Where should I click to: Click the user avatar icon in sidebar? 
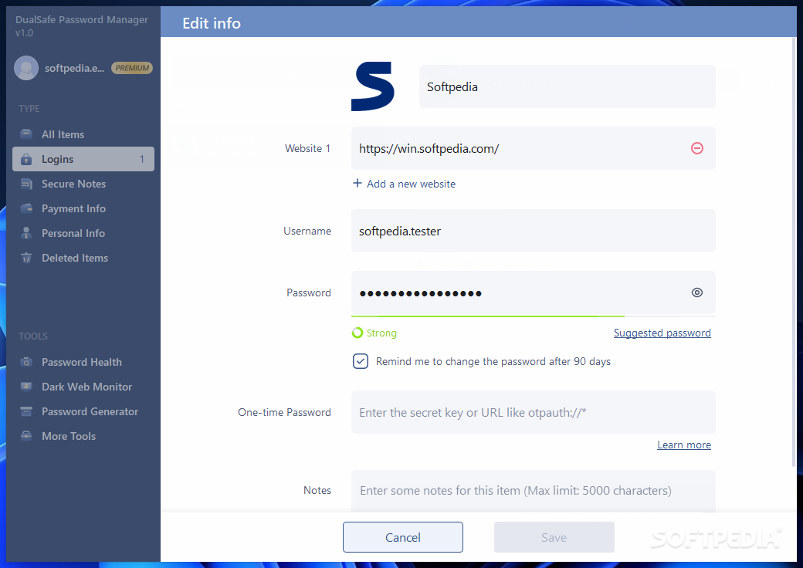(26, 68)
